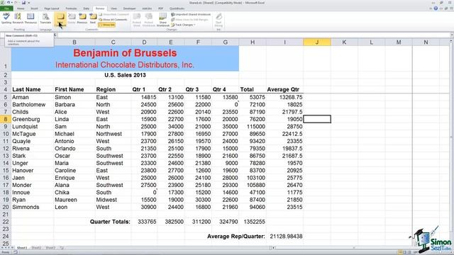This screenshot has height=255, width=454.
Task: Run the Spelling check tool
Action: pos(6,18)
